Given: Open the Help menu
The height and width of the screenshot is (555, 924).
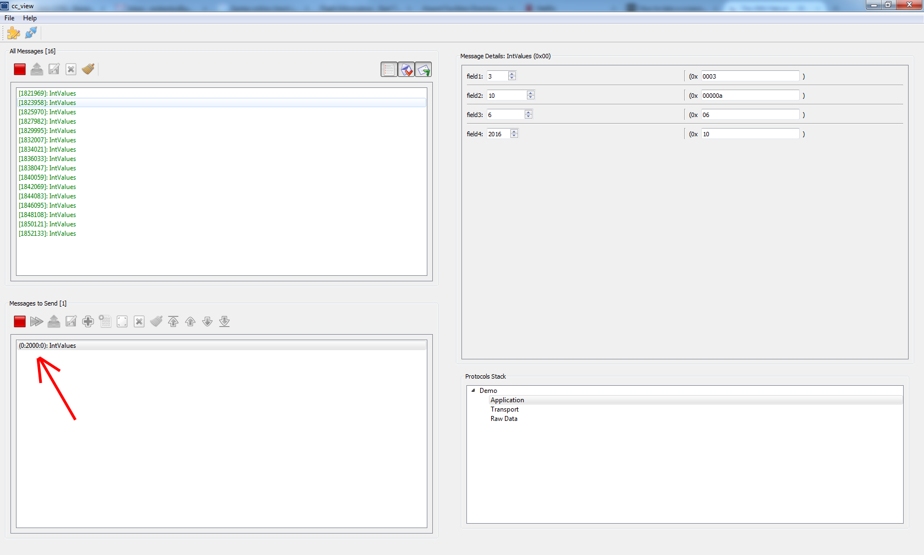Looking at the screenshot, I should (30, 18).
